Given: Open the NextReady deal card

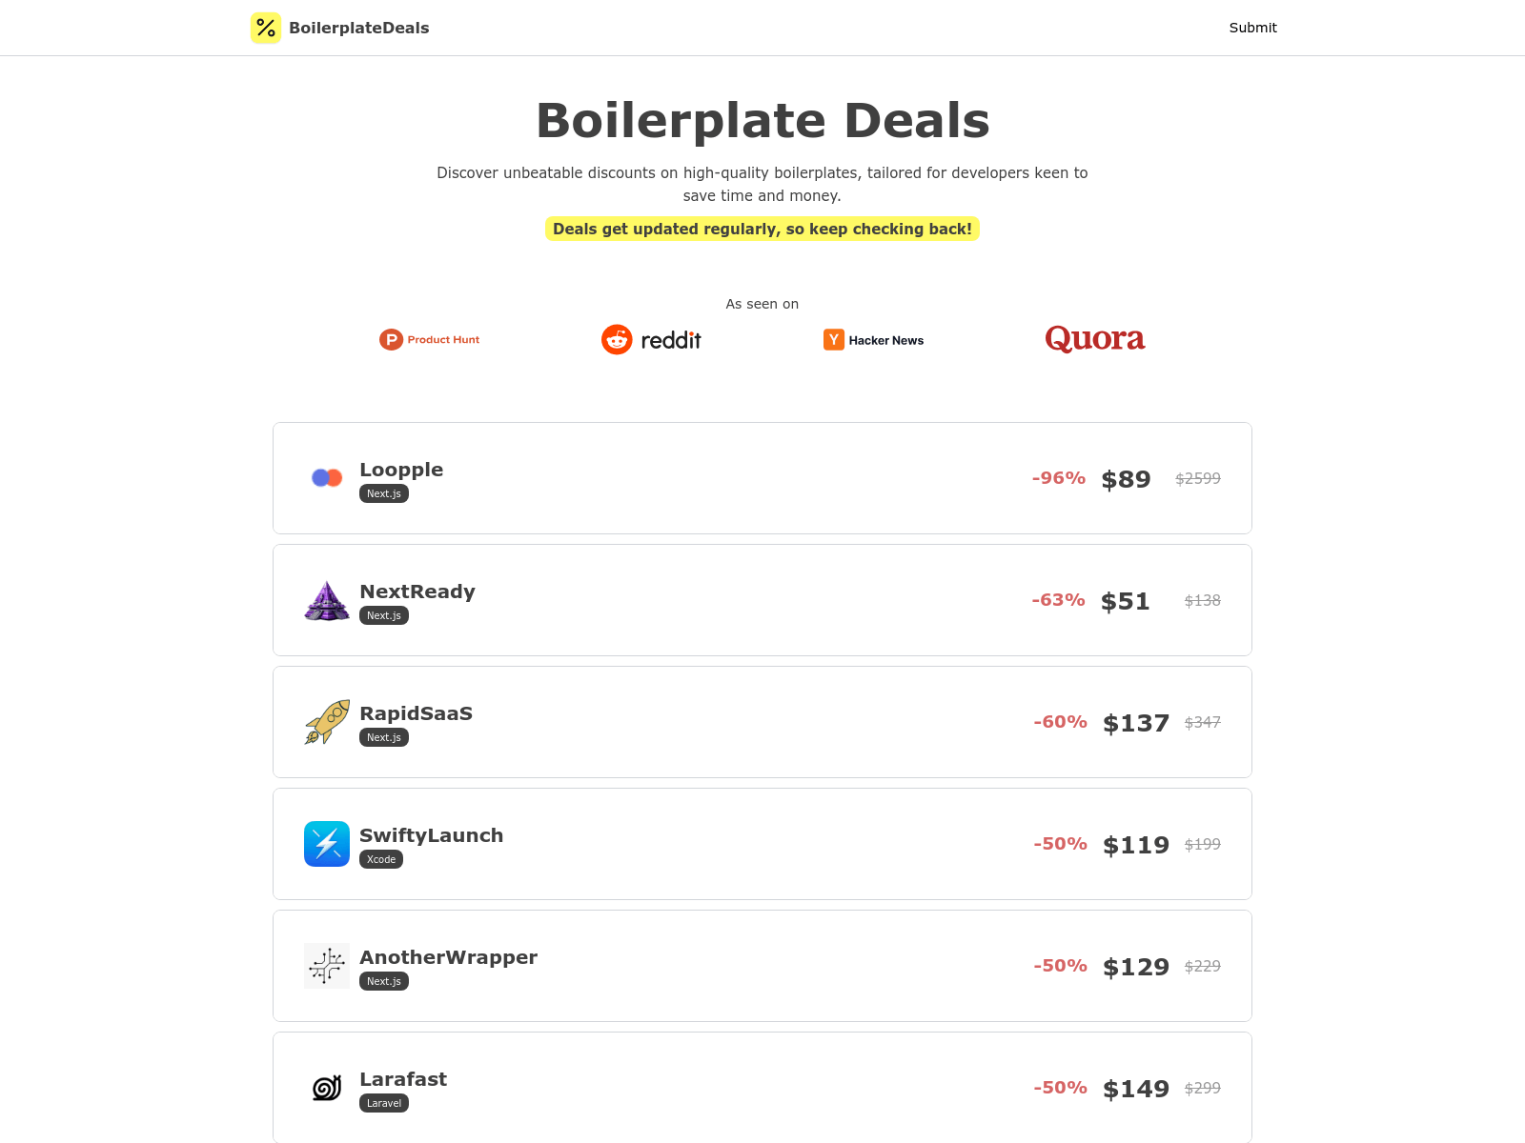Looking at the screenshot, I should (762, 600).
